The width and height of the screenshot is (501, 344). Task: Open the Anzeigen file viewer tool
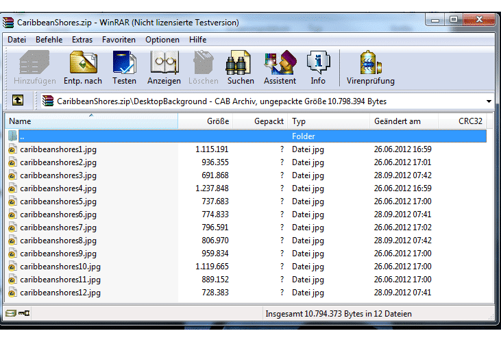tap(164, 68)
